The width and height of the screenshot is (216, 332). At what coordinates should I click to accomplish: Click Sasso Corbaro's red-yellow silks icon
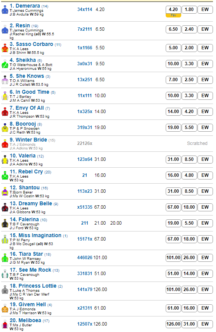[x=5, y=48]
